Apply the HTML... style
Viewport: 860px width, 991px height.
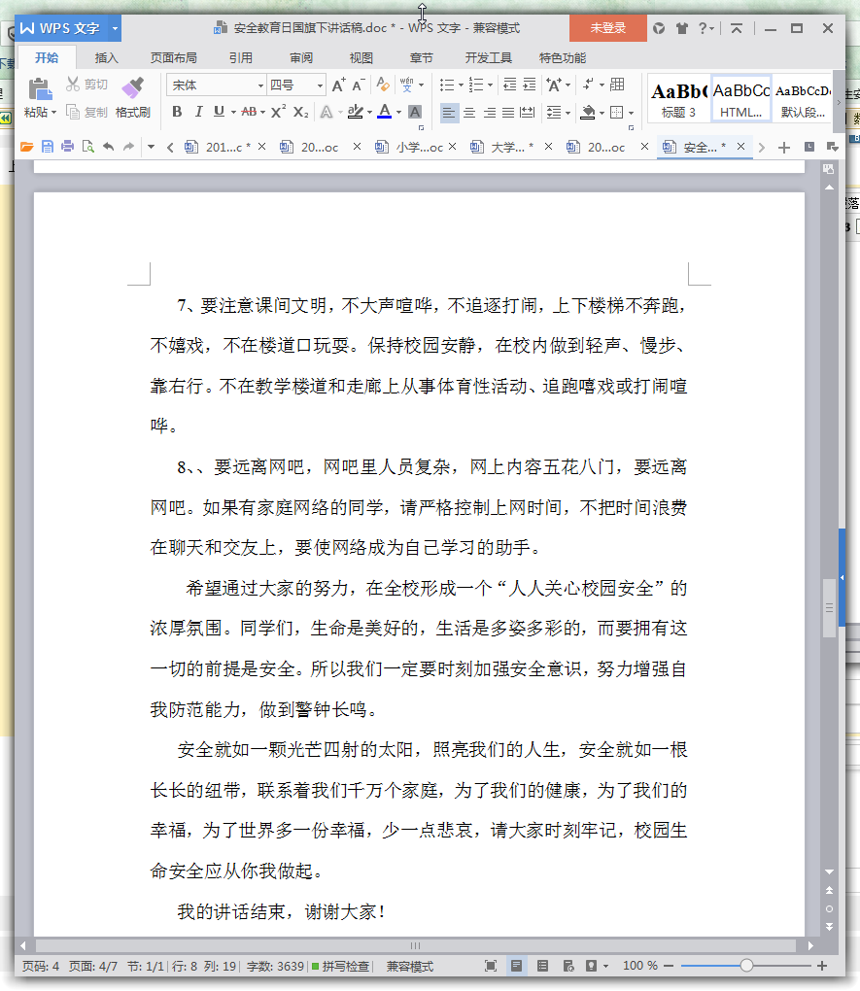click(741, 98)
